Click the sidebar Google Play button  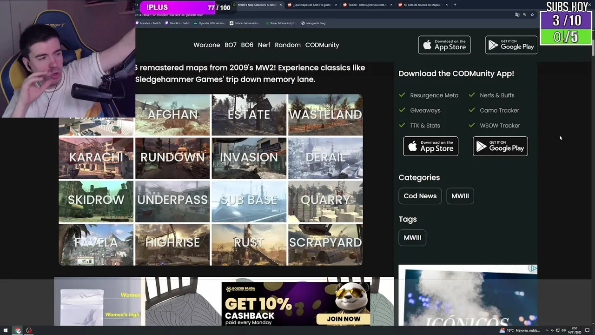[500, 147]
